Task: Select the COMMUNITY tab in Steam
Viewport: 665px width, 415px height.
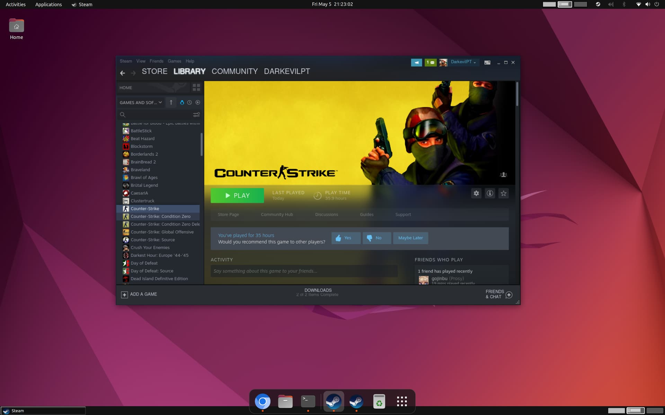Action: pos(234,71)
